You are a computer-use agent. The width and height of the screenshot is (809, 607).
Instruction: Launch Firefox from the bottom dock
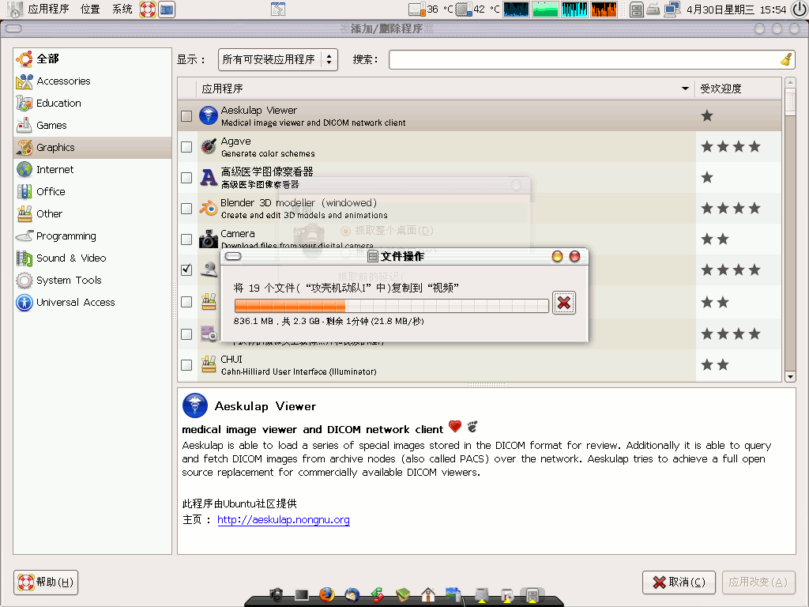326,594
